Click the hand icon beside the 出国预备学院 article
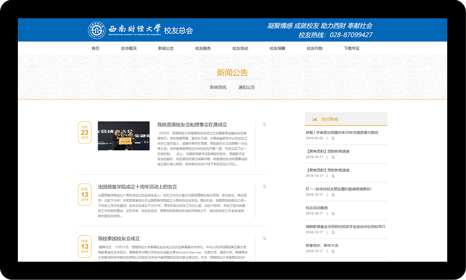Viewport: 466px width, 280px height. pyautogui.click(x=264, y=186)
